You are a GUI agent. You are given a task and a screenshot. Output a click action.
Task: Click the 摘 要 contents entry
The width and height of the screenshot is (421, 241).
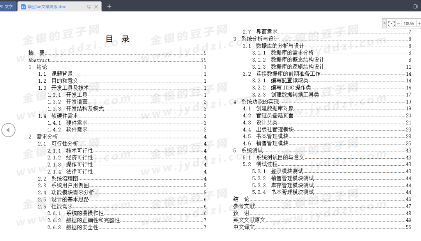pyautogui.click(x=117, y=53)
